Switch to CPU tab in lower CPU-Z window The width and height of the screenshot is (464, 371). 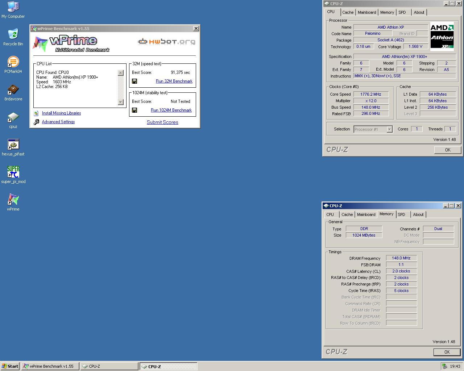330,214
